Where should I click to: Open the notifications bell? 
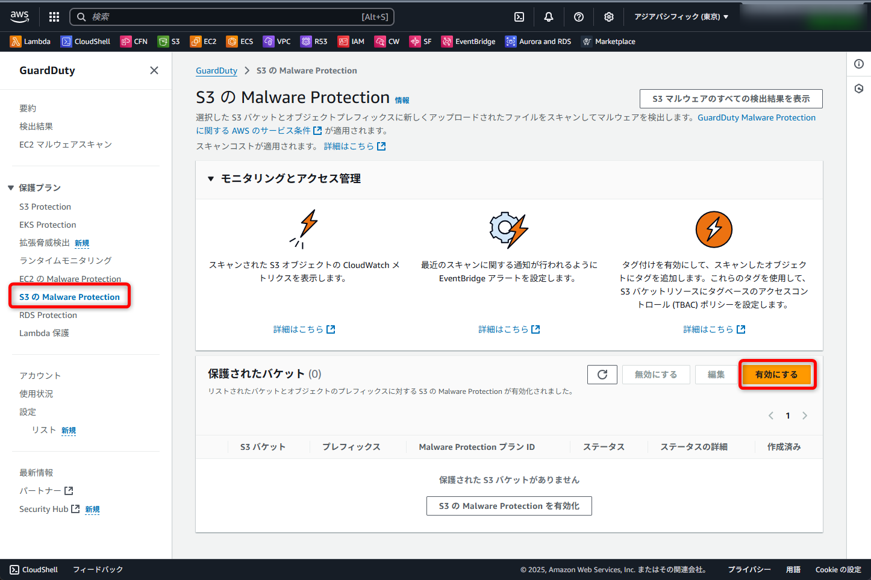pos(549,17)
